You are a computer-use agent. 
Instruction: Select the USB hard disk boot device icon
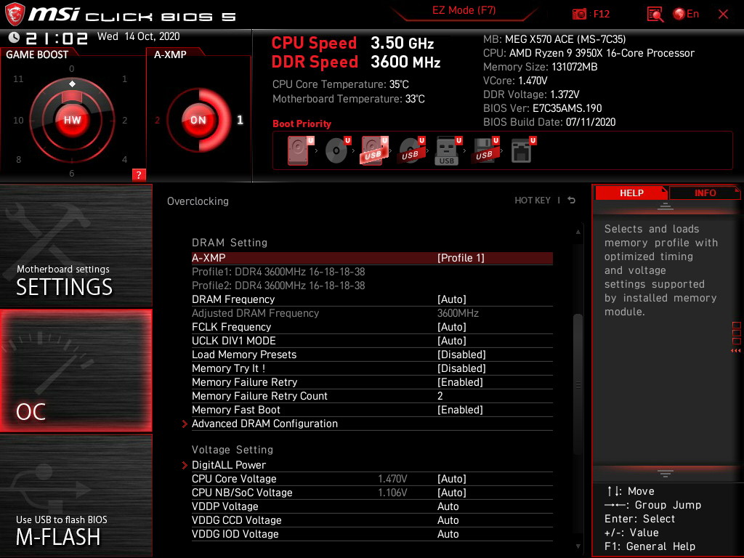(374, 151)
